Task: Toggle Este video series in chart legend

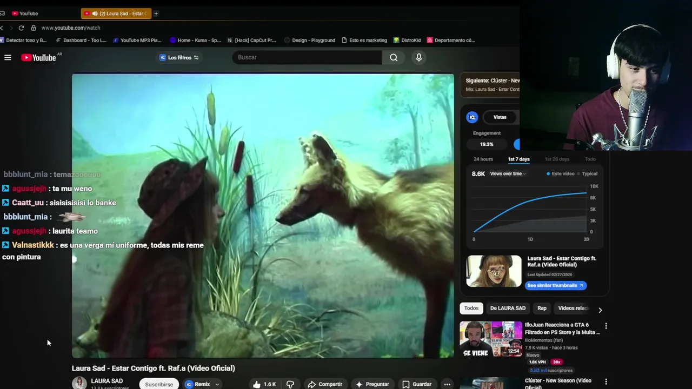Action: point(560,174)
